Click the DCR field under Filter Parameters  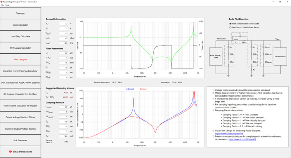[x=64, y=58]
